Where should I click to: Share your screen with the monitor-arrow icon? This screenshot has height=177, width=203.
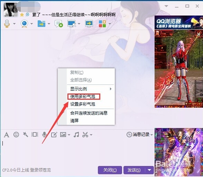point(89,24)
